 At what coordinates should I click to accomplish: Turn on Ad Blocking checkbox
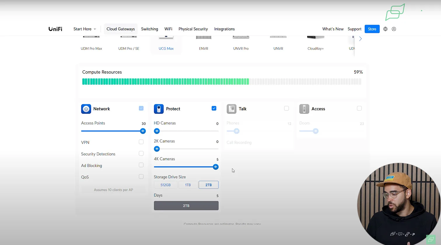click(x=141, y=165)
